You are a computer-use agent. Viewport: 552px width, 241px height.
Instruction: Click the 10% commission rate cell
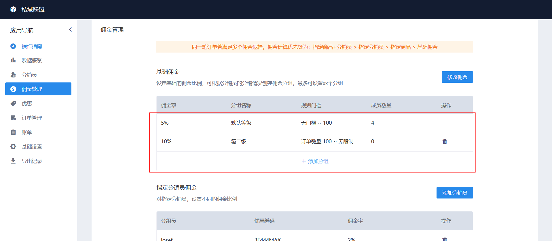pyautogui.click(x=166, y=141)
